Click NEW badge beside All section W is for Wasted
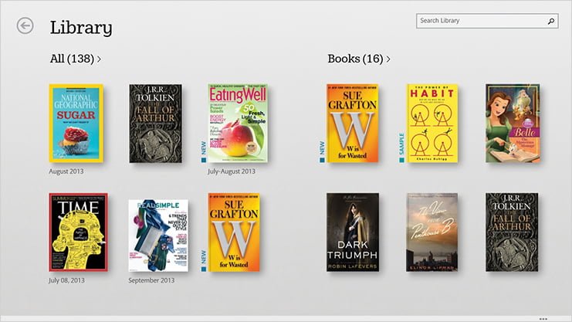The image size is (572, 322). [x=204, y=260]
